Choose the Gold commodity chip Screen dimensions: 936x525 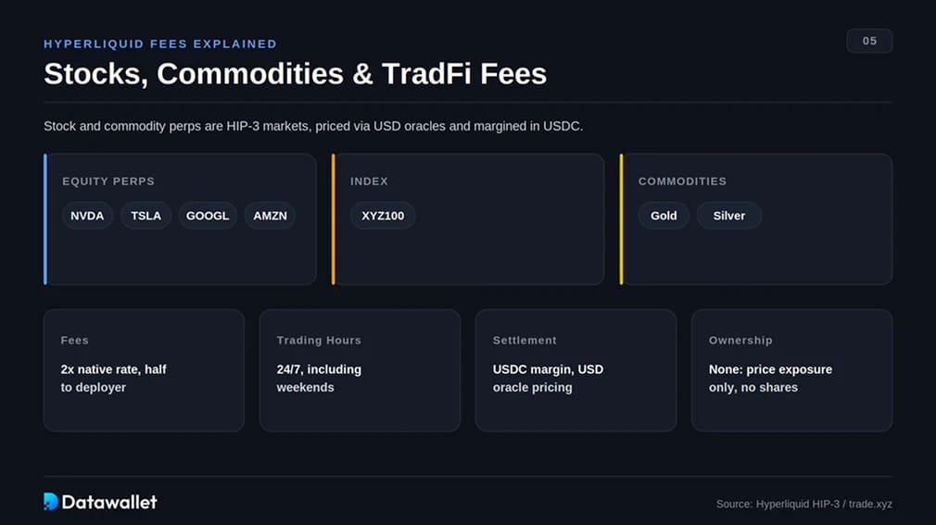click(664, 216)
